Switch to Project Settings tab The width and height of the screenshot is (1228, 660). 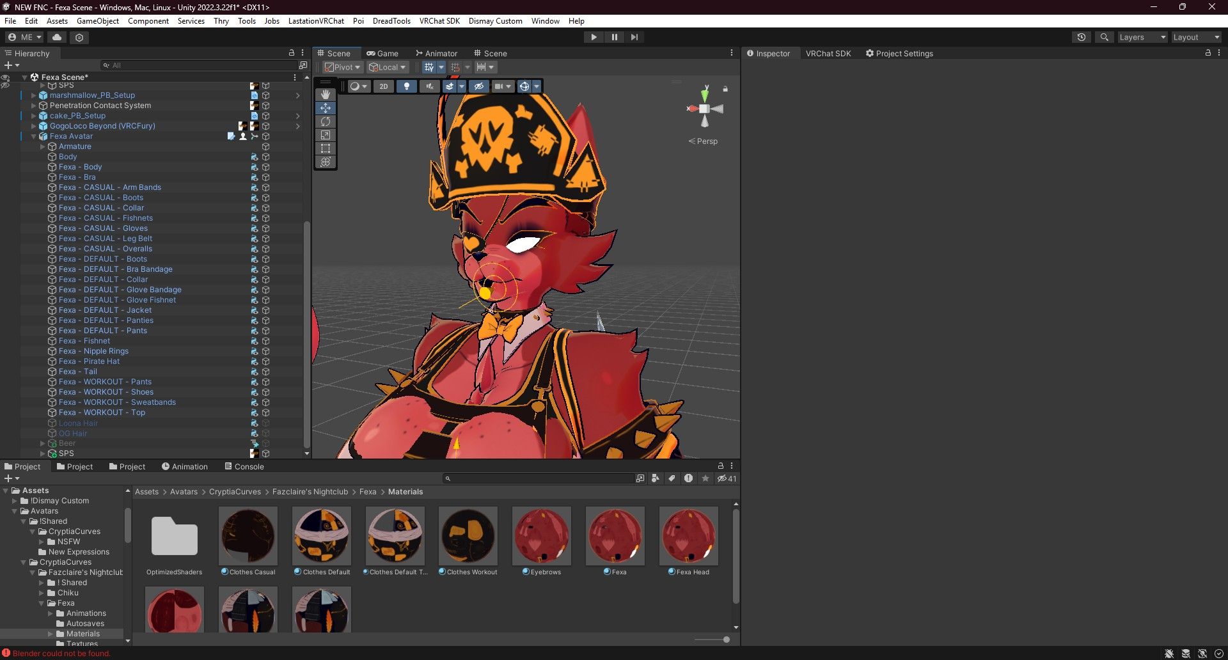tap(899, 53)
